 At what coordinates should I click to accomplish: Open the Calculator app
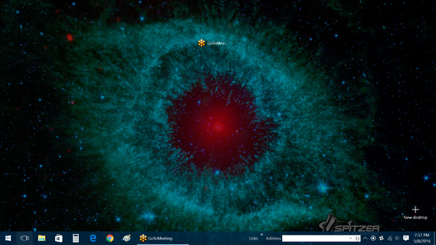click(76, 238)
